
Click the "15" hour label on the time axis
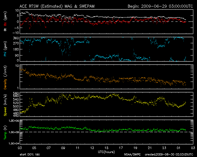click(x=107, y=148)
